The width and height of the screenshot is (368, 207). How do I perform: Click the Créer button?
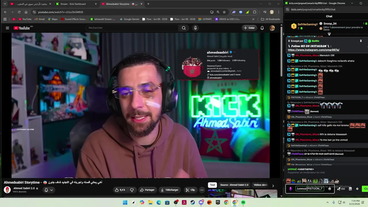(x=249, y=28)
